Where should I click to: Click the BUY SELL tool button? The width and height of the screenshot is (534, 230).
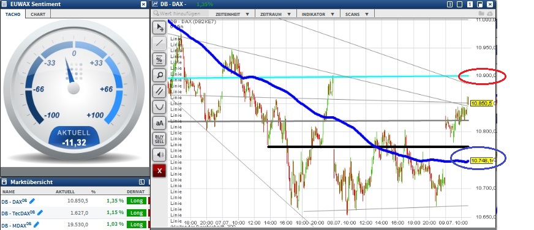(159, 139)
